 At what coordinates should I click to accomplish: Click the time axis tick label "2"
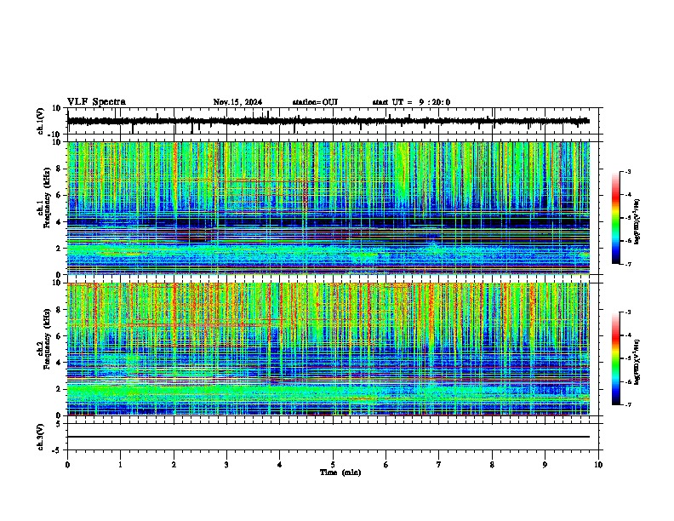coord(174,465)
